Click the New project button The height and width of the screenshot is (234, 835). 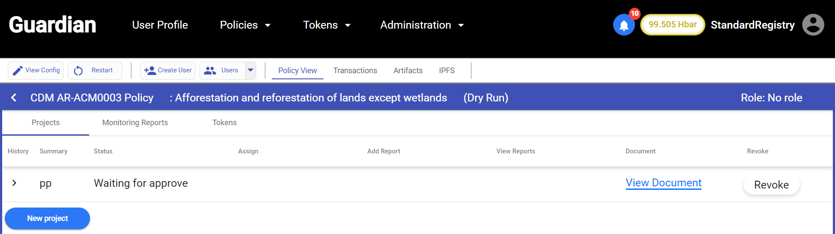click(47, 218)
